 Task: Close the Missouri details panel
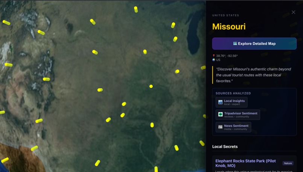pyautogui.click(x=293, y=12)
